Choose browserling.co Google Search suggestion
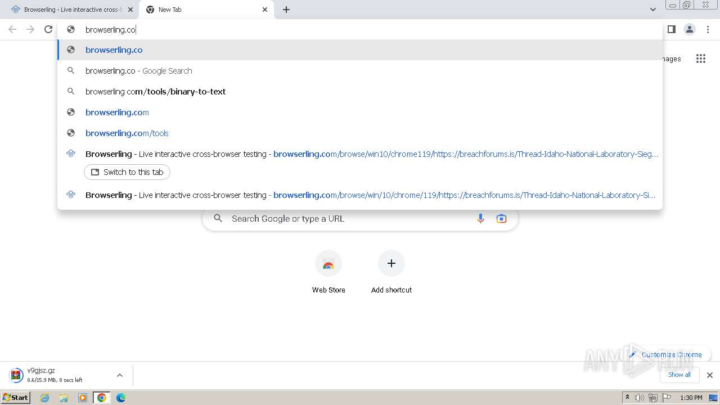Screen dimensions: 720x405 click(360, 71)
